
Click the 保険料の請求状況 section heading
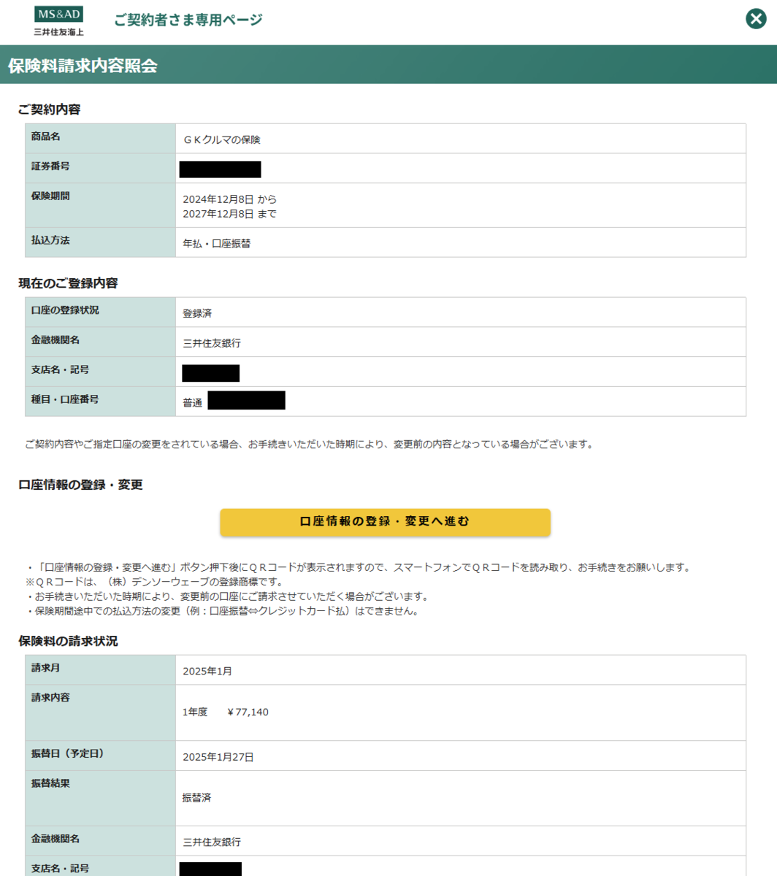click(x=68, y=641)
